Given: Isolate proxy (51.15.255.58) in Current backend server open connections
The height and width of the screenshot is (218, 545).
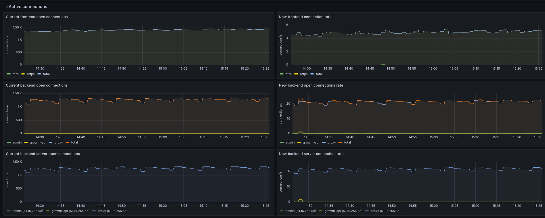Looking at the screenshot, I should coord(112,211).
